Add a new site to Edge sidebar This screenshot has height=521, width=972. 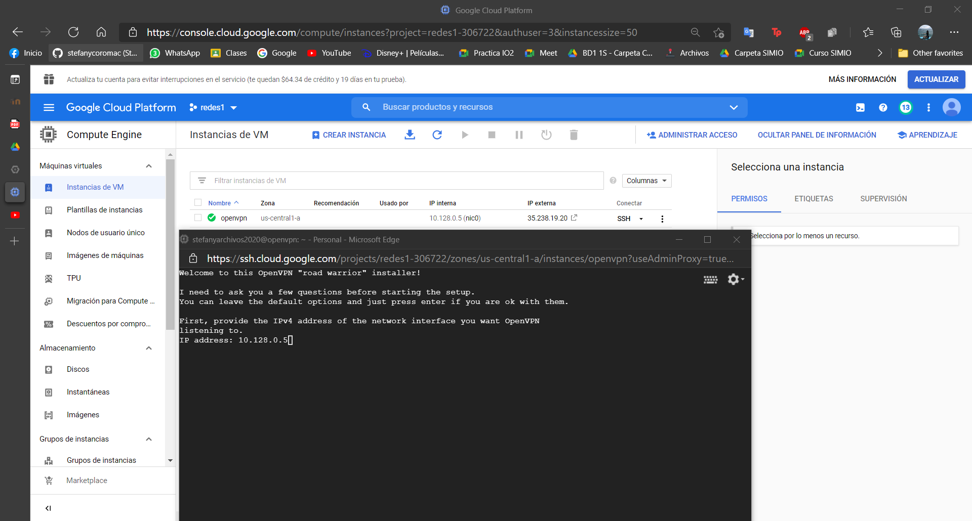pyautogui.click(x=15, y=241)
